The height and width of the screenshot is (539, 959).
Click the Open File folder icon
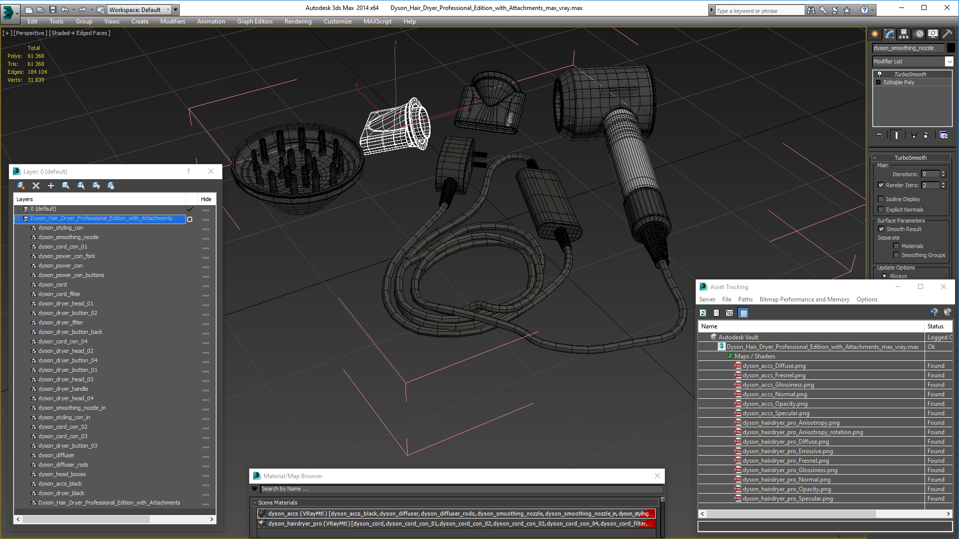tap(40, 9)
